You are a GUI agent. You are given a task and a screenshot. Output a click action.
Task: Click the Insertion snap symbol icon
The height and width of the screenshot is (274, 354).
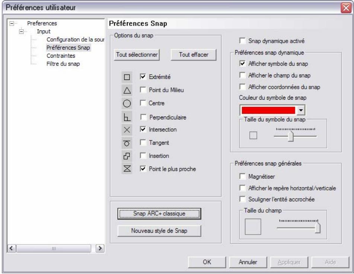pyautogui.click(x=126, y=156)
